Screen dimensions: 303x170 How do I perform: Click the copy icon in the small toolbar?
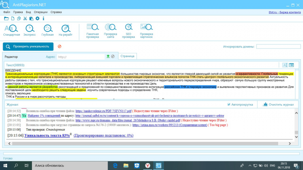19,18
